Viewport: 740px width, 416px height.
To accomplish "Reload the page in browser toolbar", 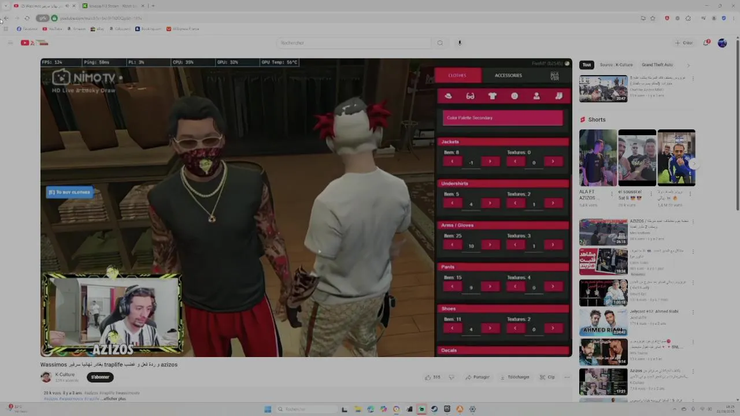I will click(27, 18).
